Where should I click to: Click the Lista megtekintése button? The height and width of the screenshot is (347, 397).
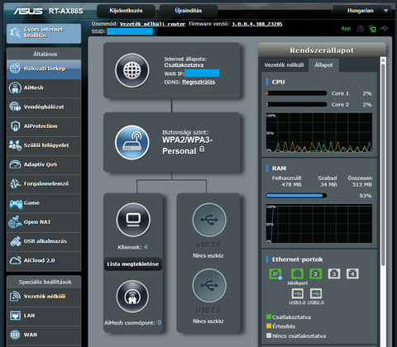tap(133, 264)
